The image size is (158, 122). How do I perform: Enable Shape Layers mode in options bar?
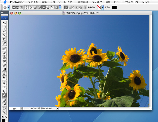[x=14, y=7]
